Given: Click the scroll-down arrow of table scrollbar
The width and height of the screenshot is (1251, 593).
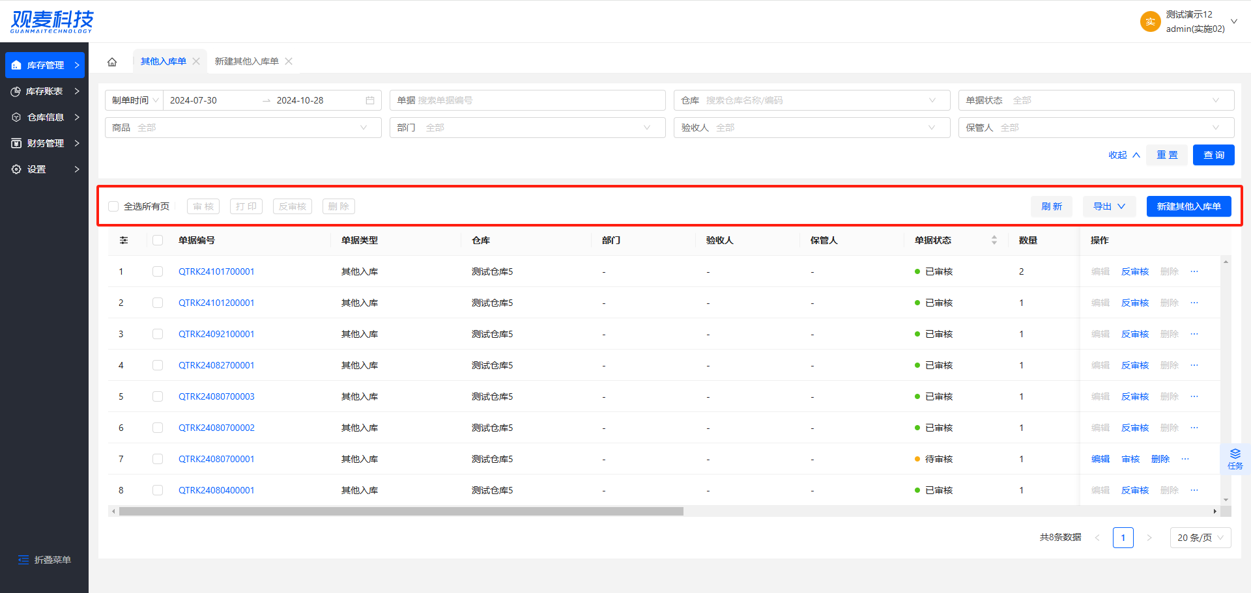Looking at the screenshot, I should [1226, 500].
